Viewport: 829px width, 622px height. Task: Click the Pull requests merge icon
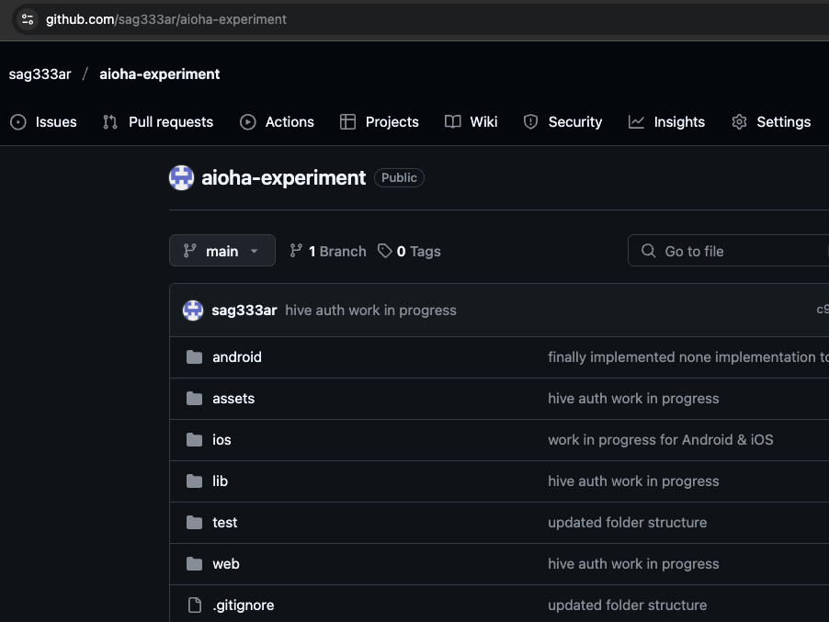(x=110, y=122)
